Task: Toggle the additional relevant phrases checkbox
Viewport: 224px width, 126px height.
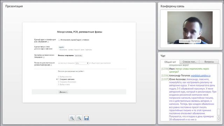Action: click(59, 63)
